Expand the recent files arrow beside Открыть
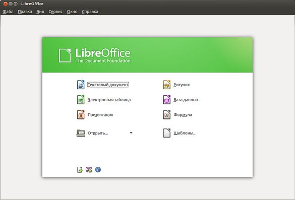The image size is (295, 200). [x=131, y=132]
